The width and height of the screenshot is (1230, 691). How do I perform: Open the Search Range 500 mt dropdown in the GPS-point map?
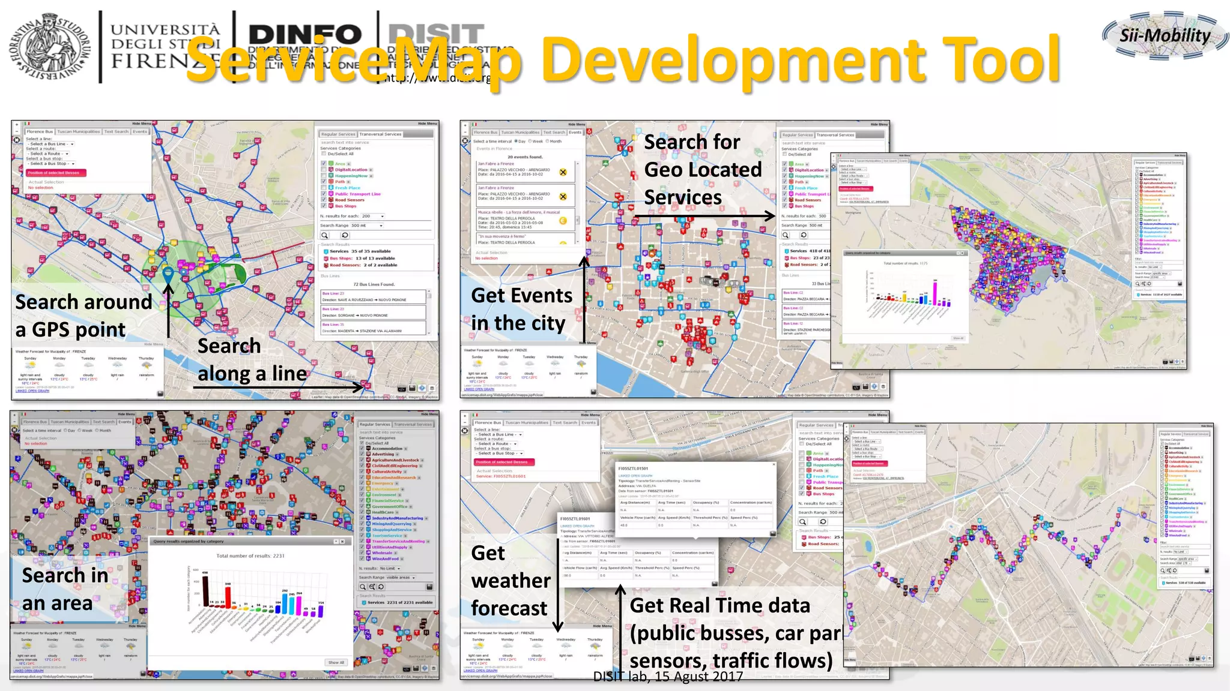click(367, 226)
